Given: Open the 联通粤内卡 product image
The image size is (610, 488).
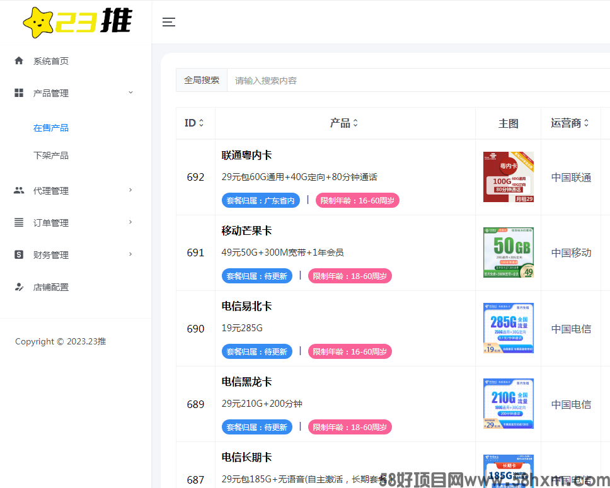Looking at the screenshot, I should pyautogui.click(x=508, y=177).
